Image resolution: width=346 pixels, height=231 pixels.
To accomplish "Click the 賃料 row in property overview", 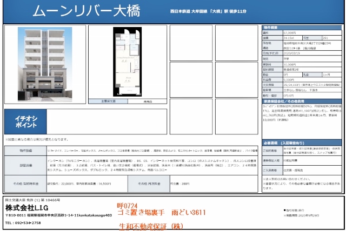I will (x=302, y=33).
